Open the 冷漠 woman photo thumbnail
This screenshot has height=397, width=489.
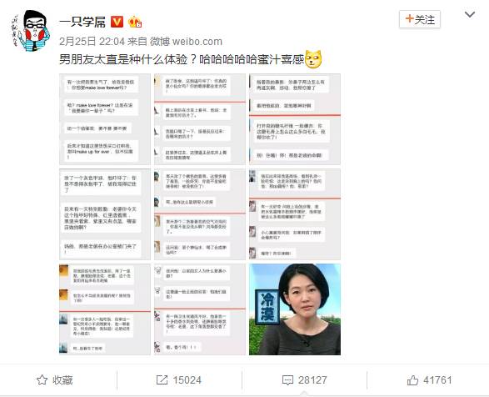point(295,309)
